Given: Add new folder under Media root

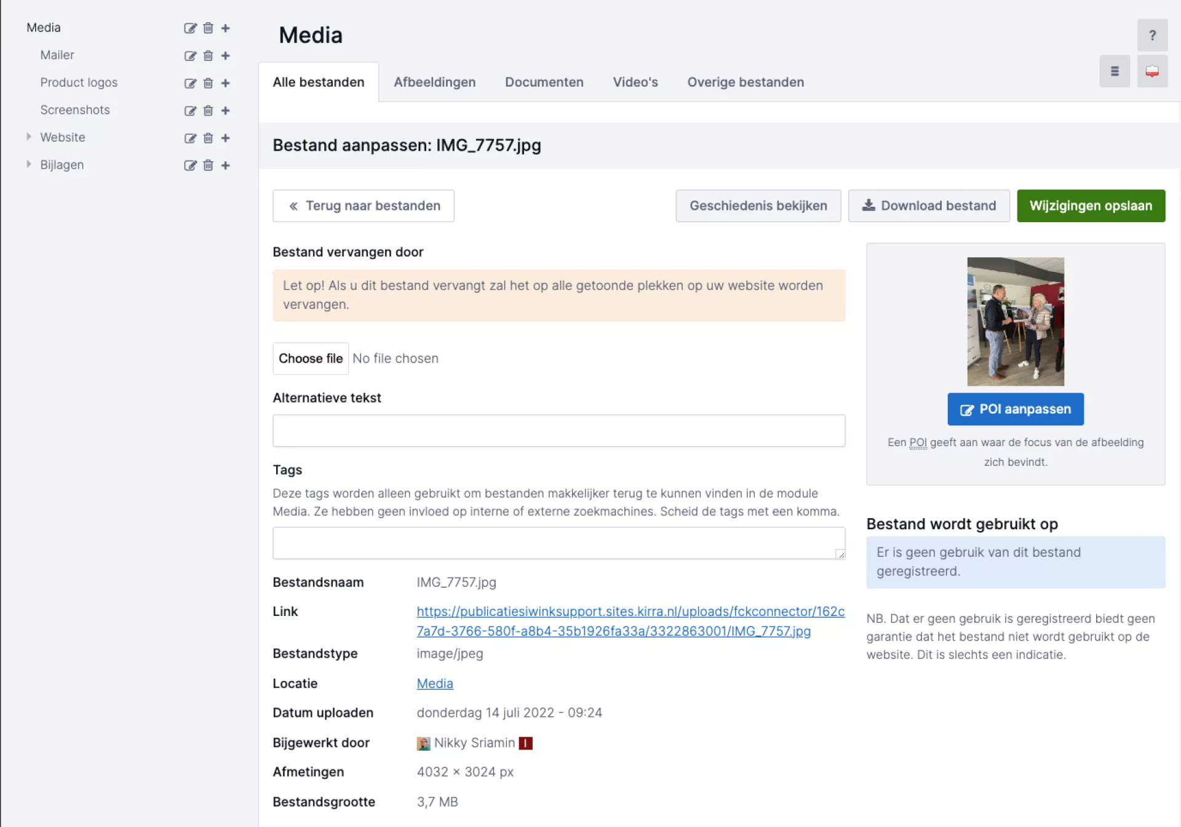Looking at the screenshot, I should click(x=225, y=28).
